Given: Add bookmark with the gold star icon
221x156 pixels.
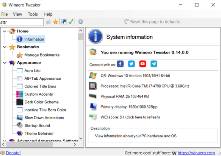Looking at the screenshot, I should point(56,22).
